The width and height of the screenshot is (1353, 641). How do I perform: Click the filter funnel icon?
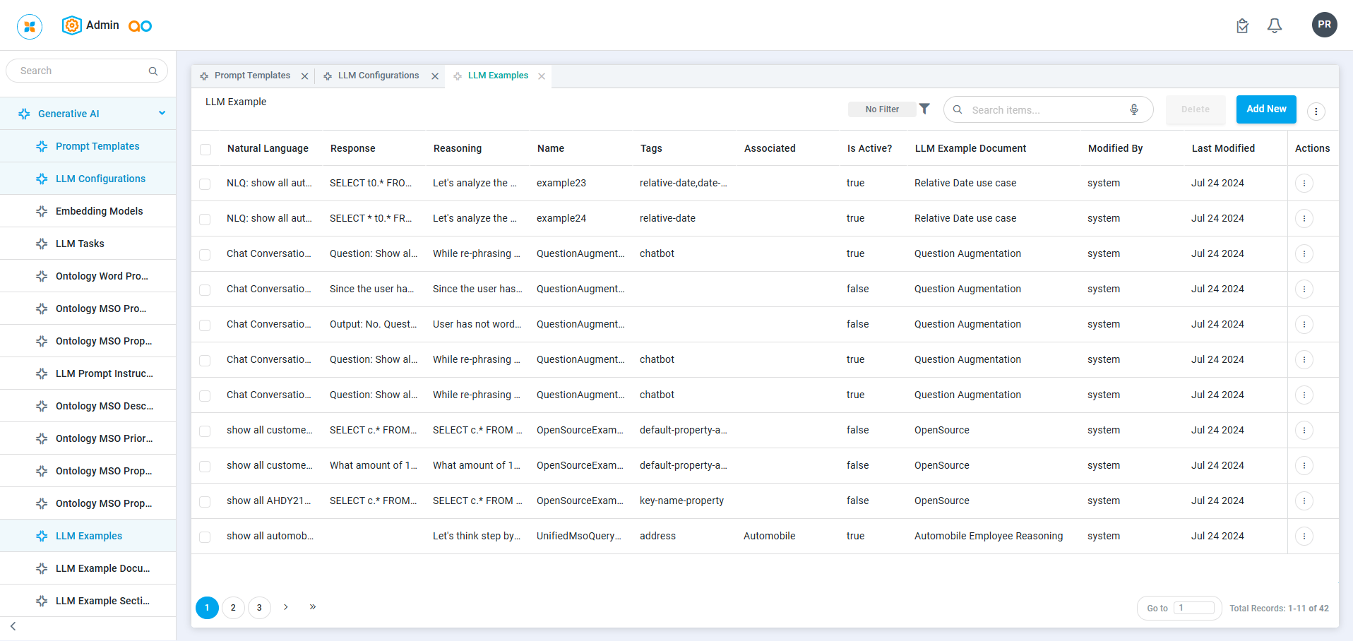point(924,109)
